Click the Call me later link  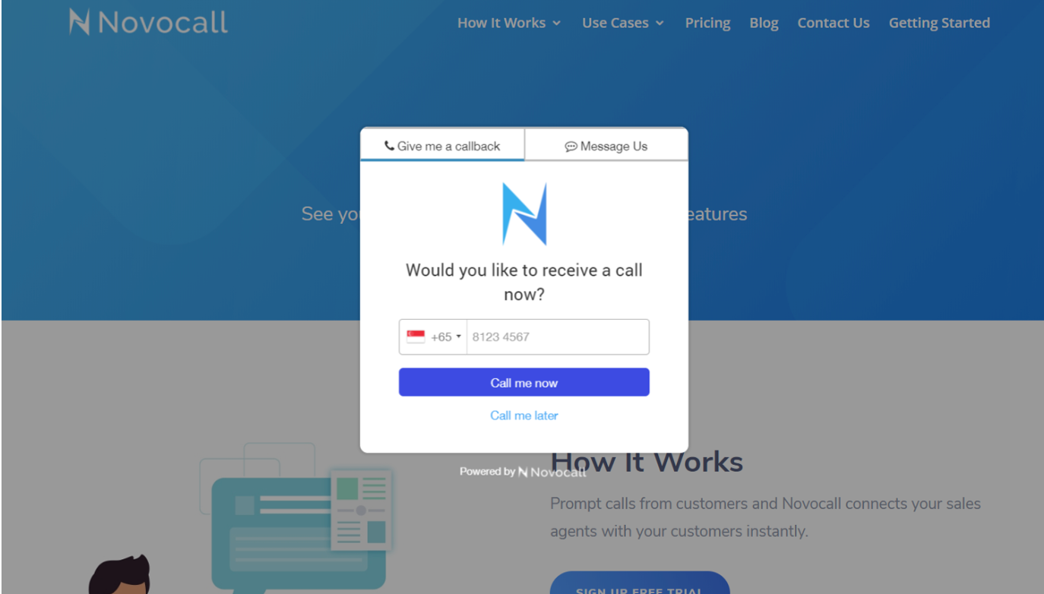coord(524,415)
